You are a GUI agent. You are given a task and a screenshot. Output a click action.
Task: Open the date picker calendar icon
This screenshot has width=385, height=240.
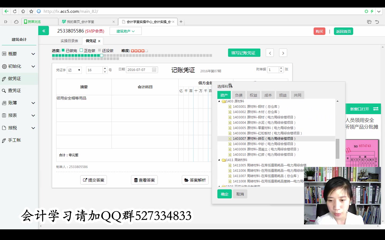tap(154, 70)
